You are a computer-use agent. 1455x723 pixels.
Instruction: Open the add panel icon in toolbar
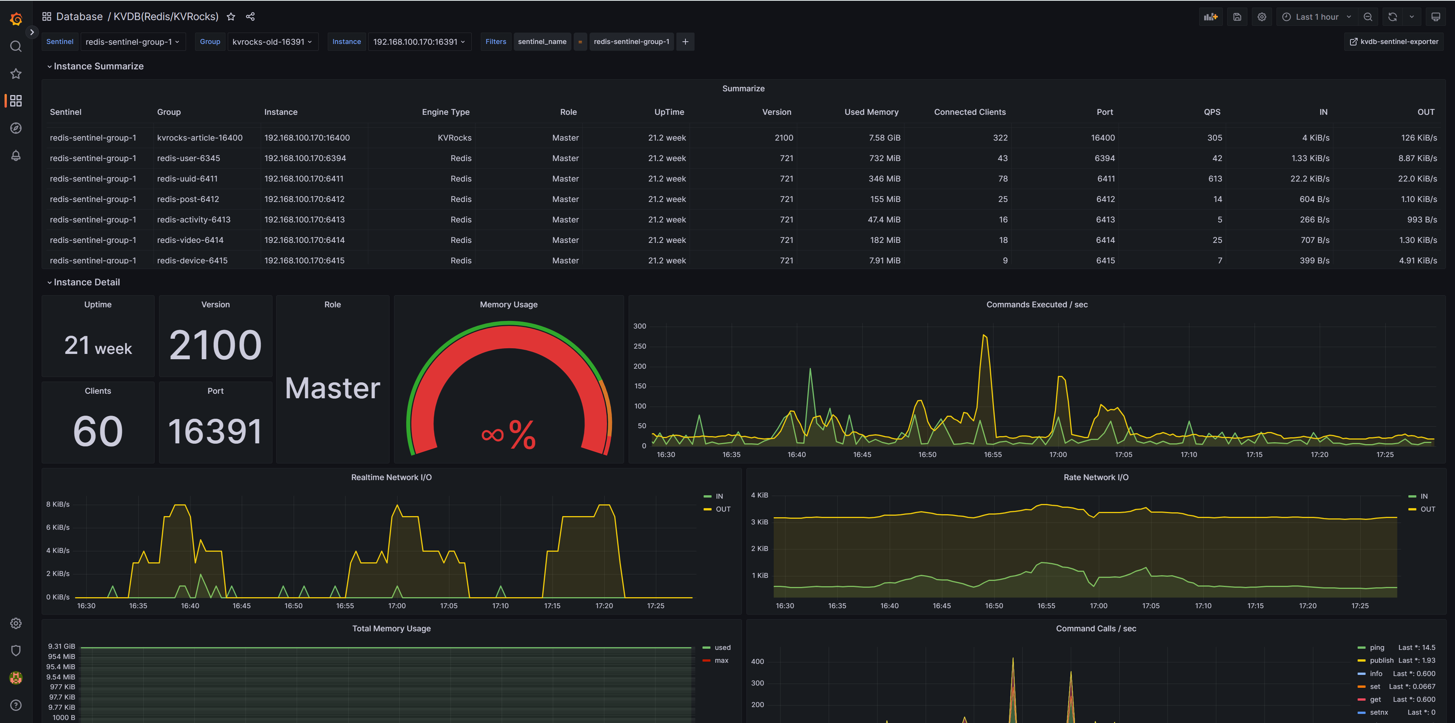point(1211,16)
